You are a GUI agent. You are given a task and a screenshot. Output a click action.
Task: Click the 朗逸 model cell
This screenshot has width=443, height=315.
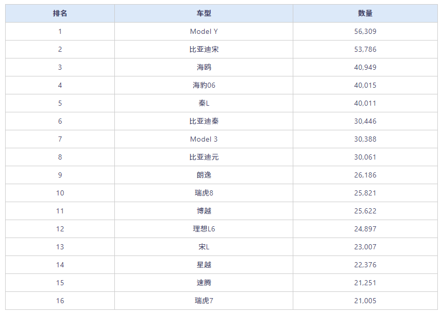click(204, 175)
